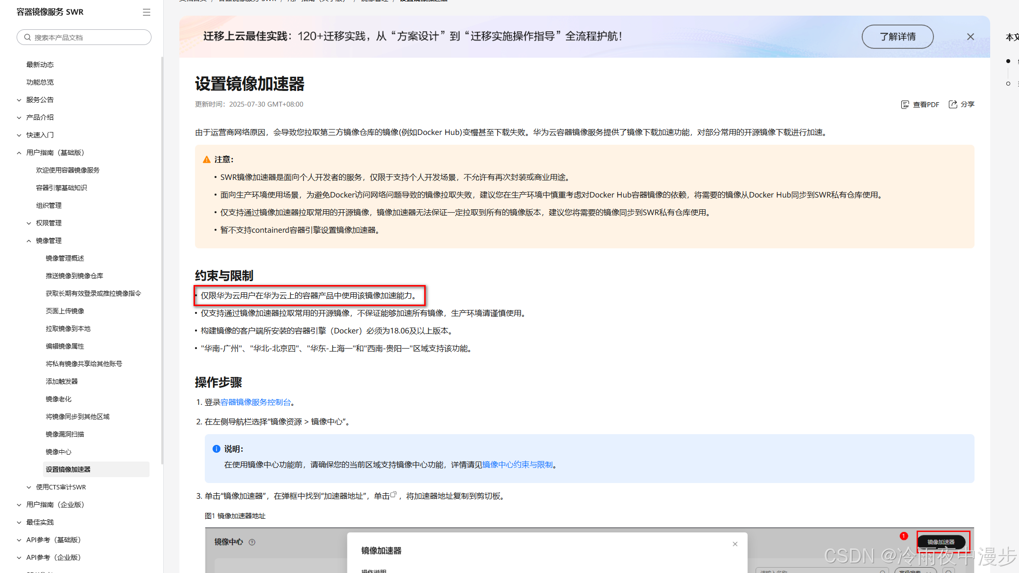Open 编辑镜像属性 page
1019x573 pixels.
click(65, 346)
